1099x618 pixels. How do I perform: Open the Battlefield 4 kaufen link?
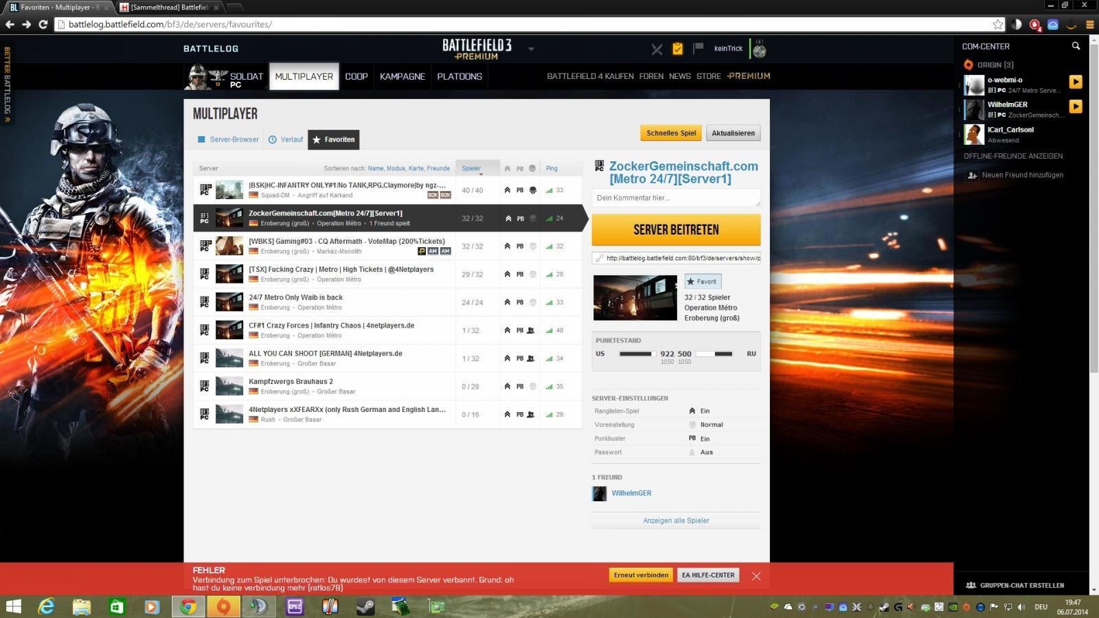pyautogui.click(x=590, y=76)
